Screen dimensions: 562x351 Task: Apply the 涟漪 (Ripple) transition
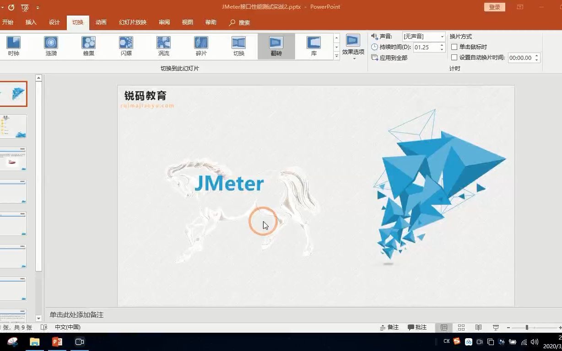point(50,46)
